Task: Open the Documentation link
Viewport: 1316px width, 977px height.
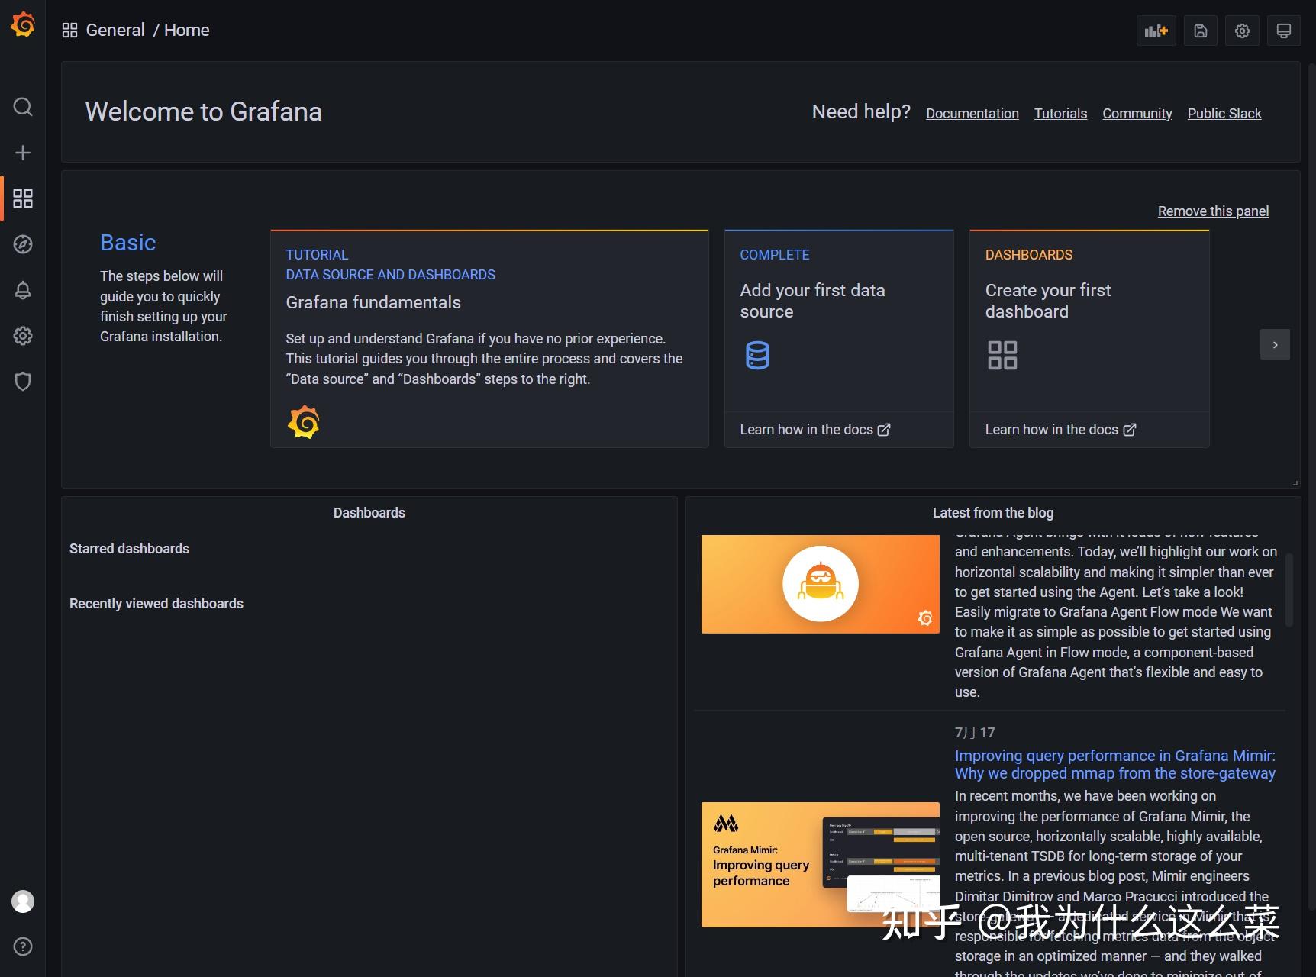Action: (x=972, y=113)
